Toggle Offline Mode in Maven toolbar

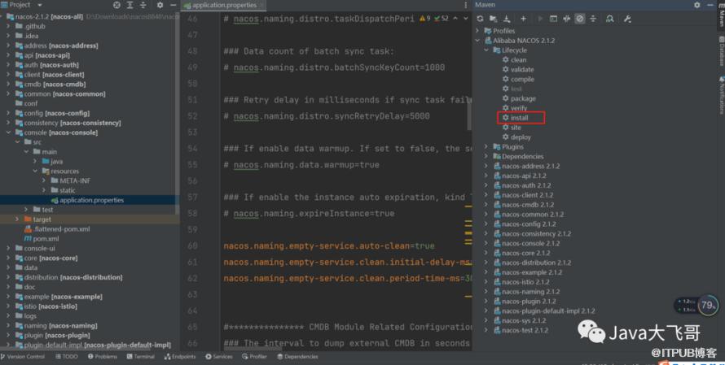click(x=567, y=18)
